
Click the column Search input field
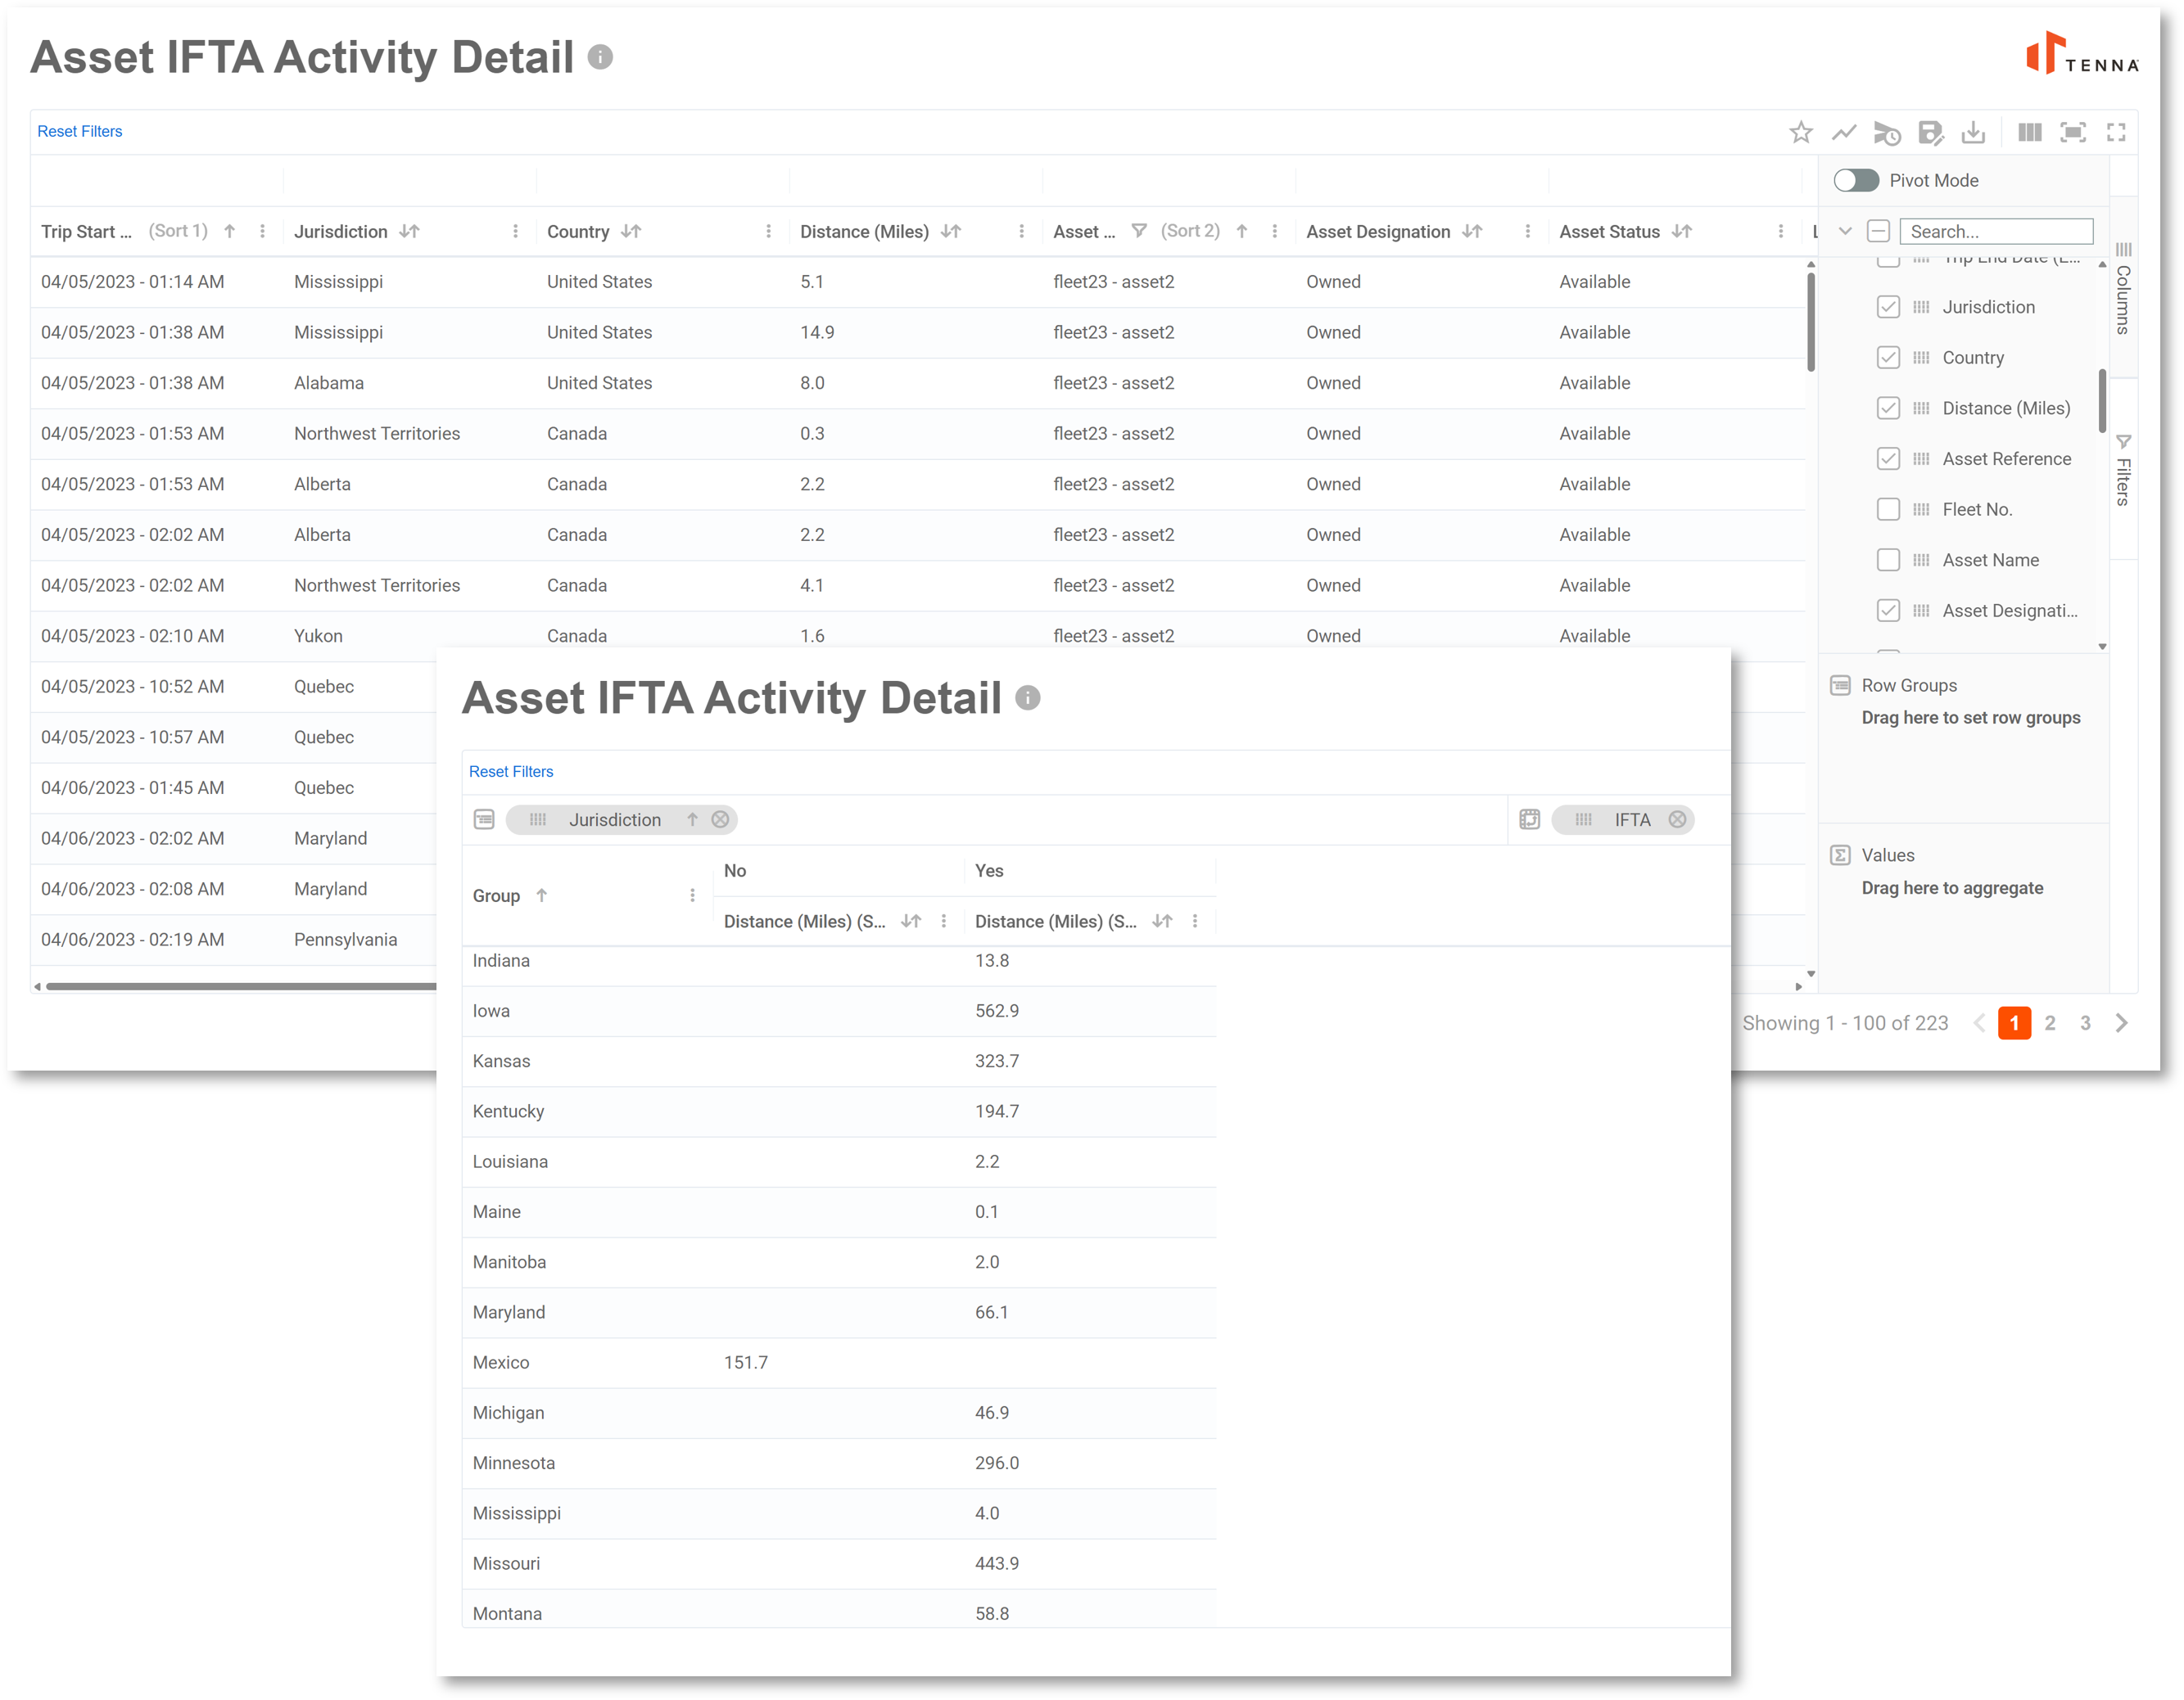click(1995, 231)
